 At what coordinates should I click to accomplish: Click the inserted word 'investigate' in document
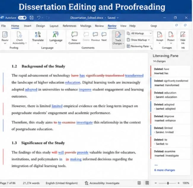click(84, 122)
